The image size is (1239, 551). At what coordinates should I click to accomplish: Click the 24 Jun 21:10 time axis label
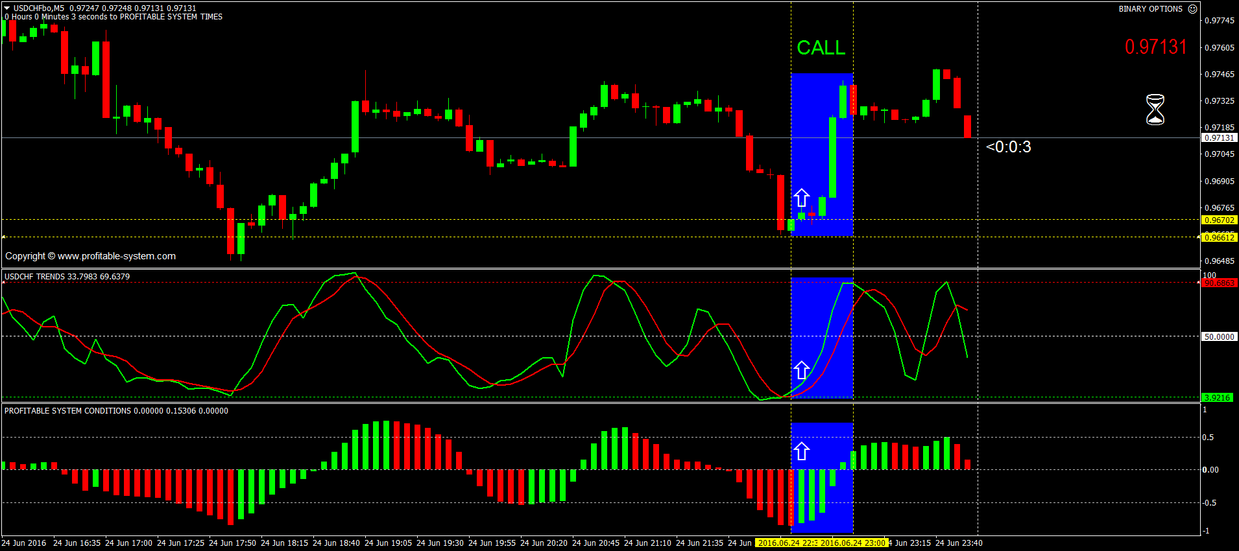[x=647, y=543]
